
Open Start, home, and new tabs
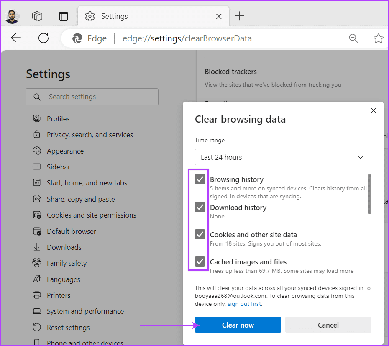point(87,183)
